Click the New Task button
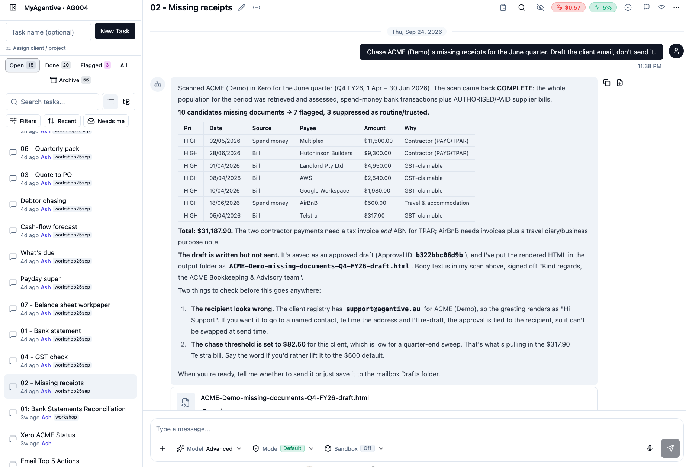 tap(115, 31)
